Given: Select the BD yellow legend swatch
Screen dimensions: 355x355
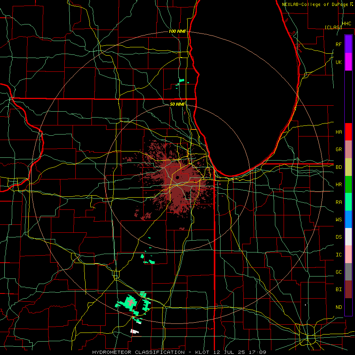Looking at the screenshot, I should tap(348, 167).
